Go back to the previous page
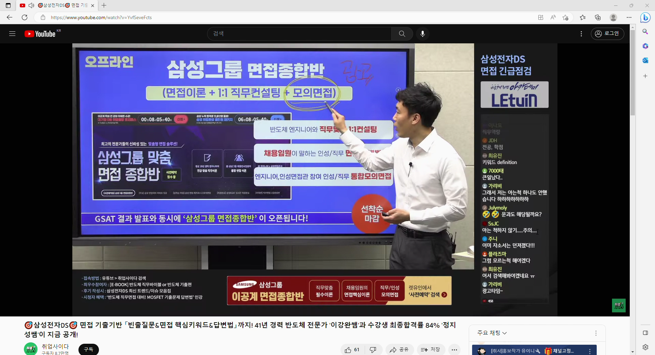 10,17
